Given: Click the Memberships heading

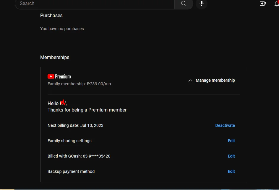Looking at the screenshot, I should (x=55, y=57).
